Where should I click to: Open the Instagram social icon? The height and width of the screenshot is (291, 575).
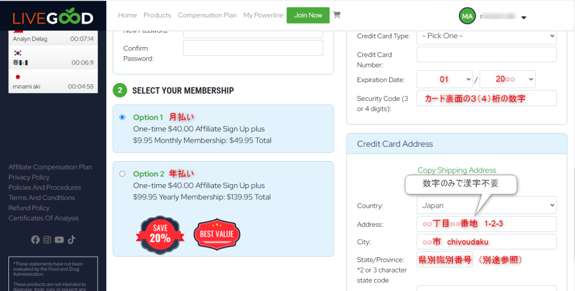coord(47,240)
